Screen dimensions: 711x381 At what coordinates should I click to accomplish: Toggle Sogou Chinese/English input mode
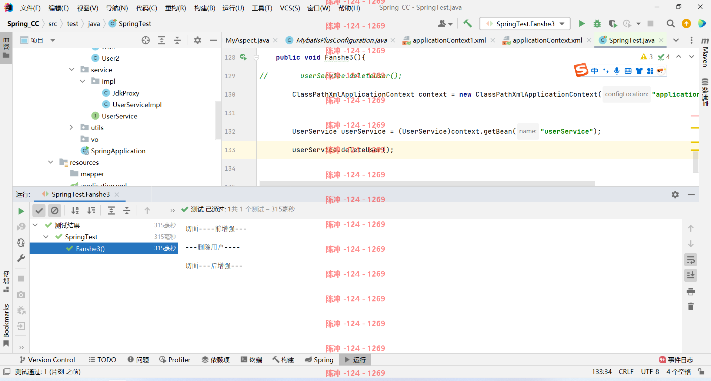coord(594,71)
